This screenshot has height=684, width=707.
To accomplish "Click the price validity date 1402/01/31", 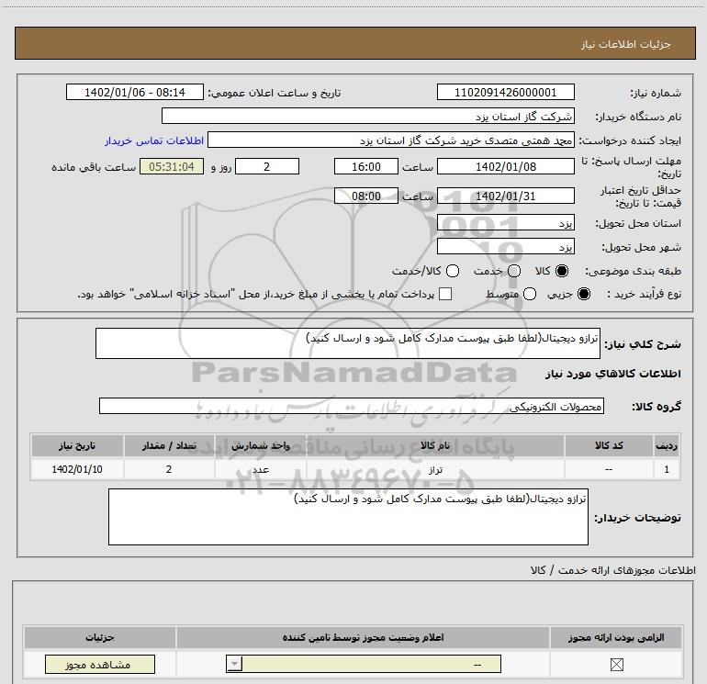I will (505, 196).
